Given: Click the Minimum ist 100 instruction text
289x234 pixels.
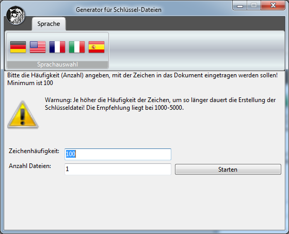Looking at the screenshot, I should pos(30,83).
